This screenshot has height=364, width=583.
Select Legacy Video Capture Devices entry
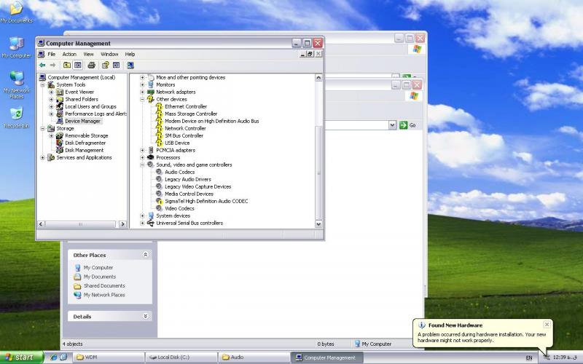197,187
